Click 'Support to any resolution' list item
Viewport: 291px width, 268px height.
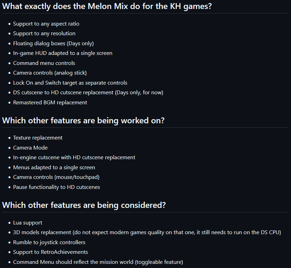coord(44,33)
